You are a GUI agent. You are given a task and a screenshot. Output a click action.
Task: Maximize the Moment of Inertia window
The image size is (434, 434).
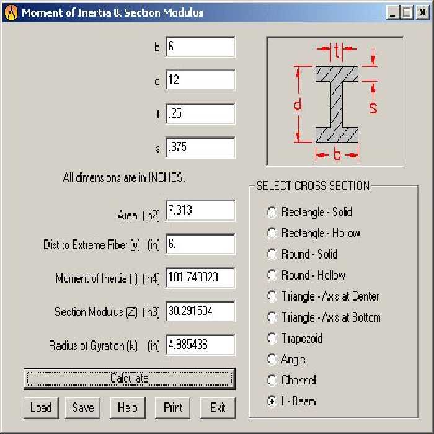[407, 13]
